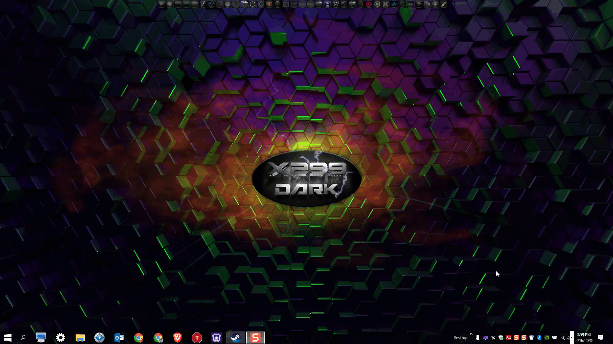Launch File Explorer from taskbar
Image resolution: width=613 pixels, height=344 pixels.
coord(80,338)
